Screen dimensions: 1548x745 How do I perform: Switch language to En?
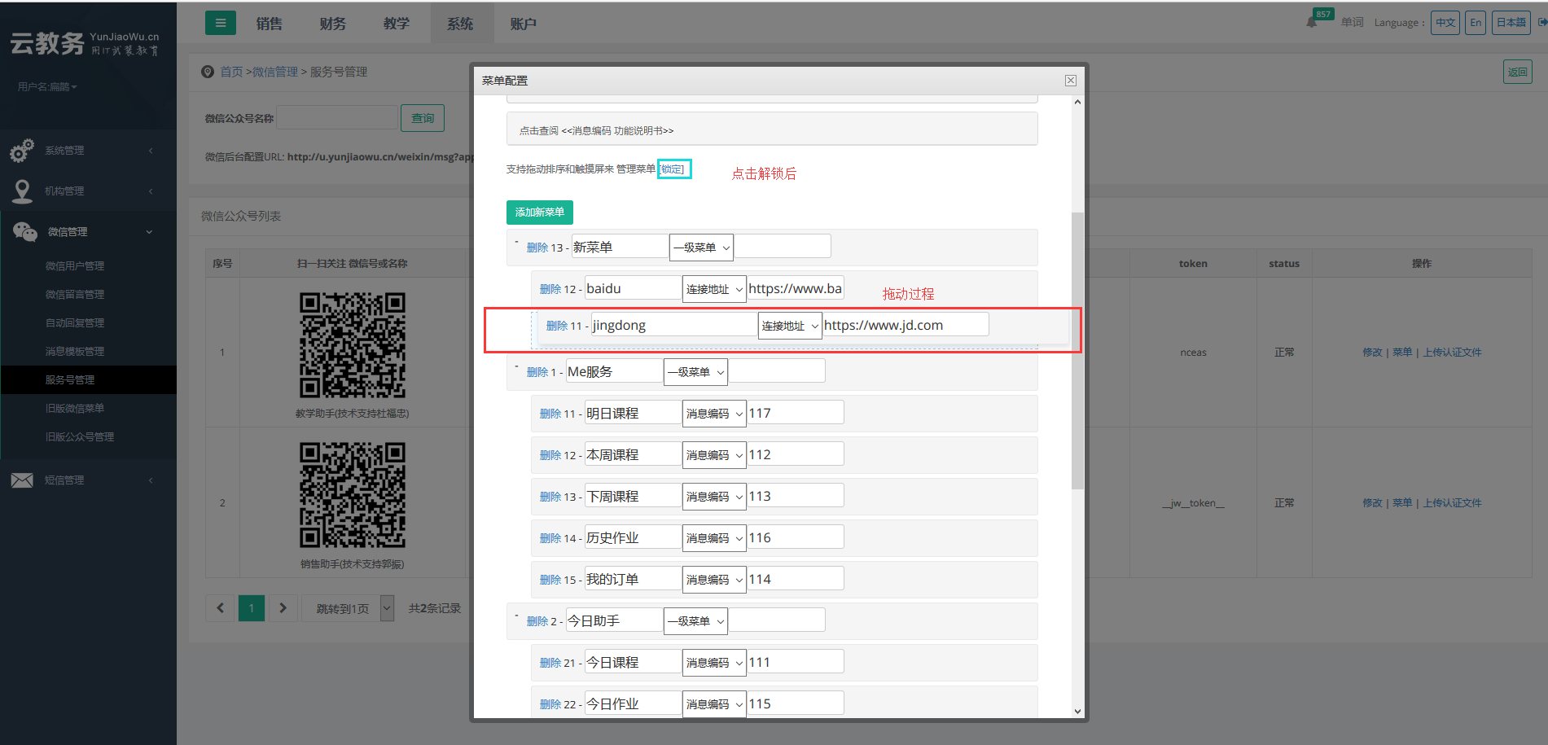1476,23
